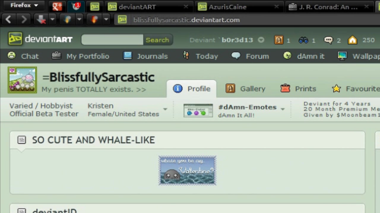The height and width of the screenshot is (213, 380).
Task: Click the feather add-on toolbar icon
Action: coord(68,20)
